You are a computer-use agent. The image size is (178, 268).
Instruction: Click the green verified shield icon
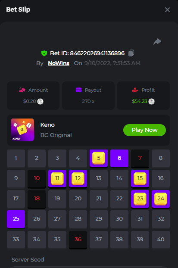[44, 53]
